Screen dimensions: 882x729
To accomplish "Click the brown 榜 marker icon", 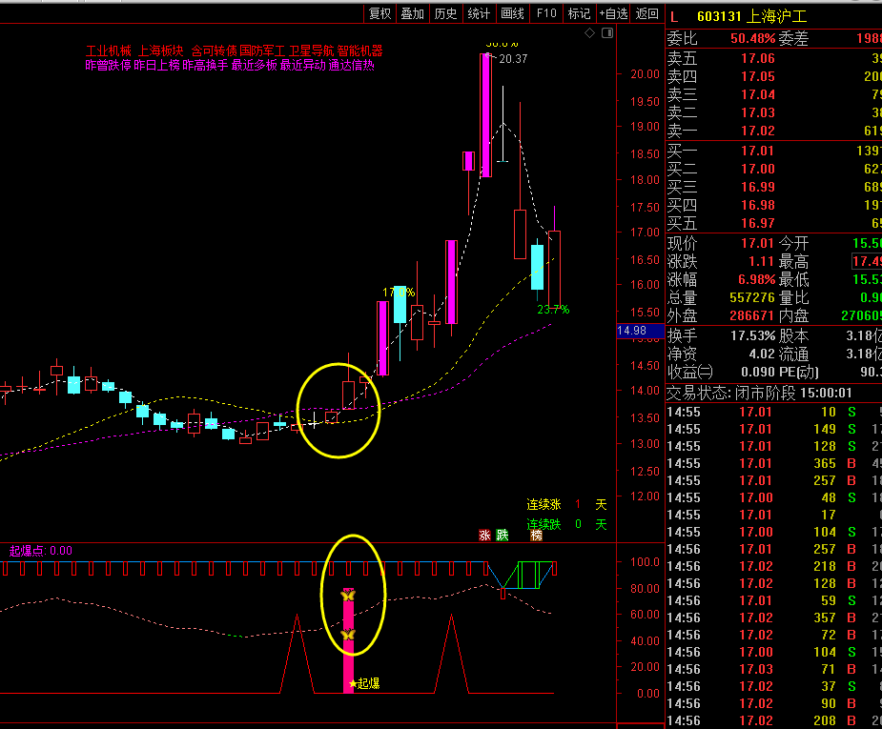I will [x=537, y=536].
